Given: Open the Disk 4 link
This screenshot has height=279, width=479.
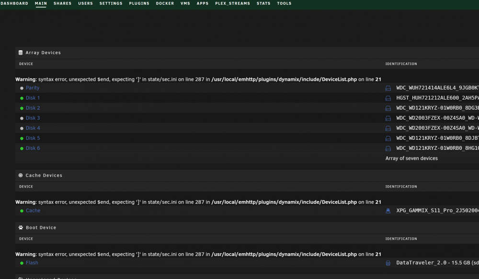Looking at the screenshot, I should [33, 128].
